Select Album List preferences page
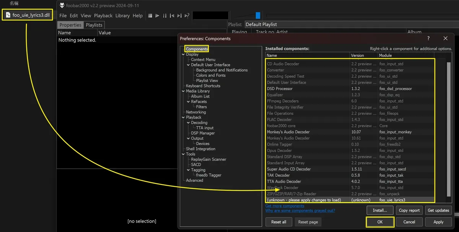The image size is (459, 232). [x=200, y=96]
